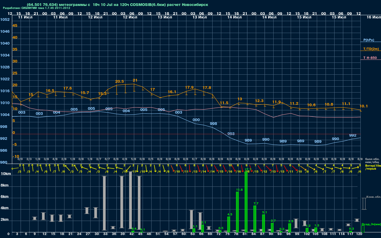The image size is (381, 238).
Task: Click the forecast hour 81 on bottom axis
Action: coord(245,234)
